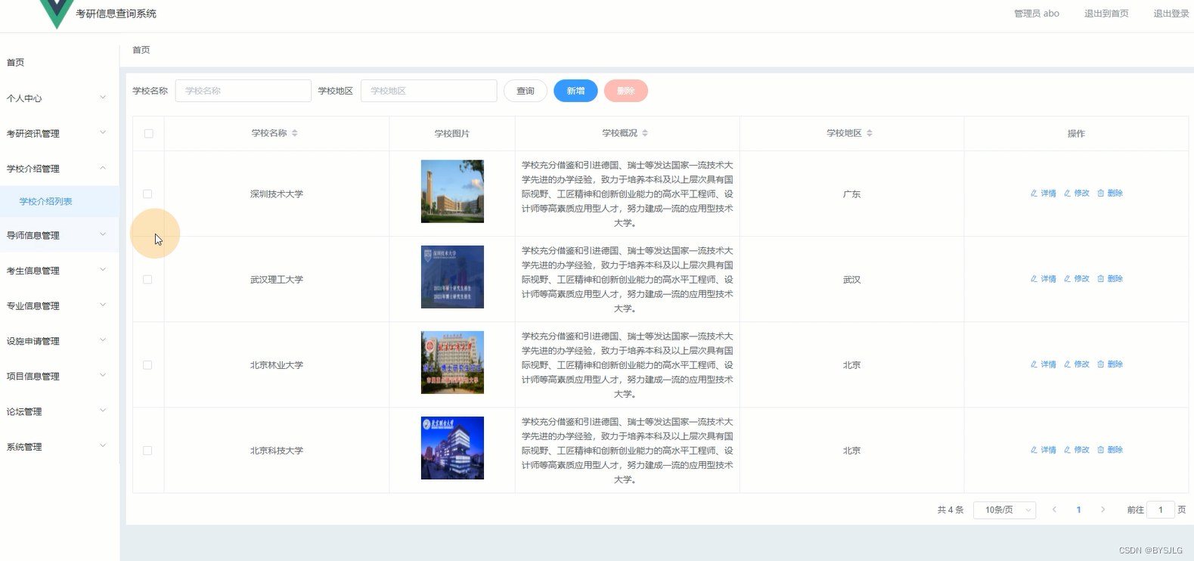Open the 10条/页 page size dropdown
The height and width of the screenshot is (561, 1194).
click(1004, 510)
